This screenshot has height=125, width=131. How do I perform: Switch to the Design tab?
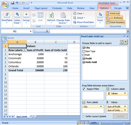[118, 8]
